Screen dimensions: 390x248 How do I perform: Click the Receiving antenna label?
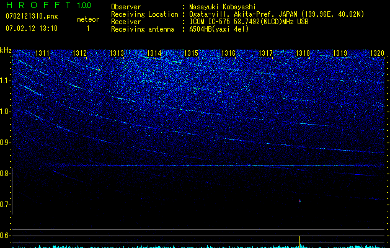click(x=143, y=29)
